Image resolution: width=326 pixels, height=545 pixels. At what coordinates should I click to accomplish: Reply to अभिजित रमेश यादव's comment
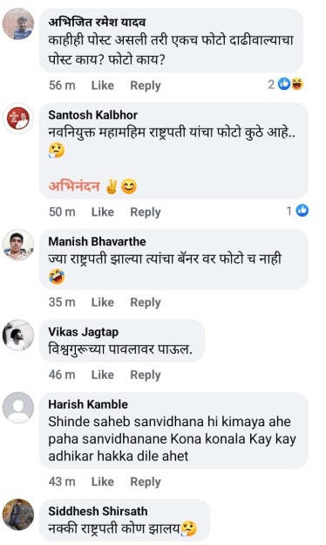pos(146,86)
